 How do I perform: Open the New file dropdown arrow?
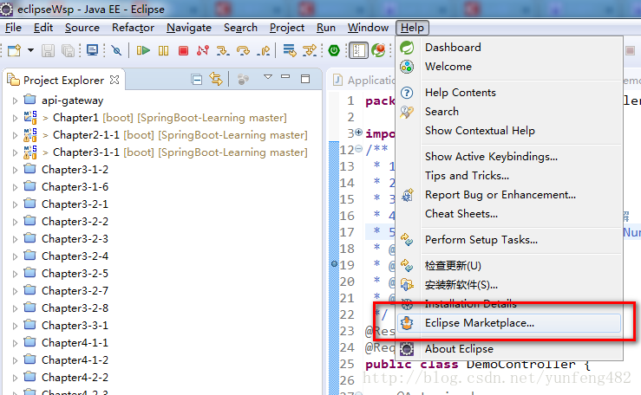point(30,50)
